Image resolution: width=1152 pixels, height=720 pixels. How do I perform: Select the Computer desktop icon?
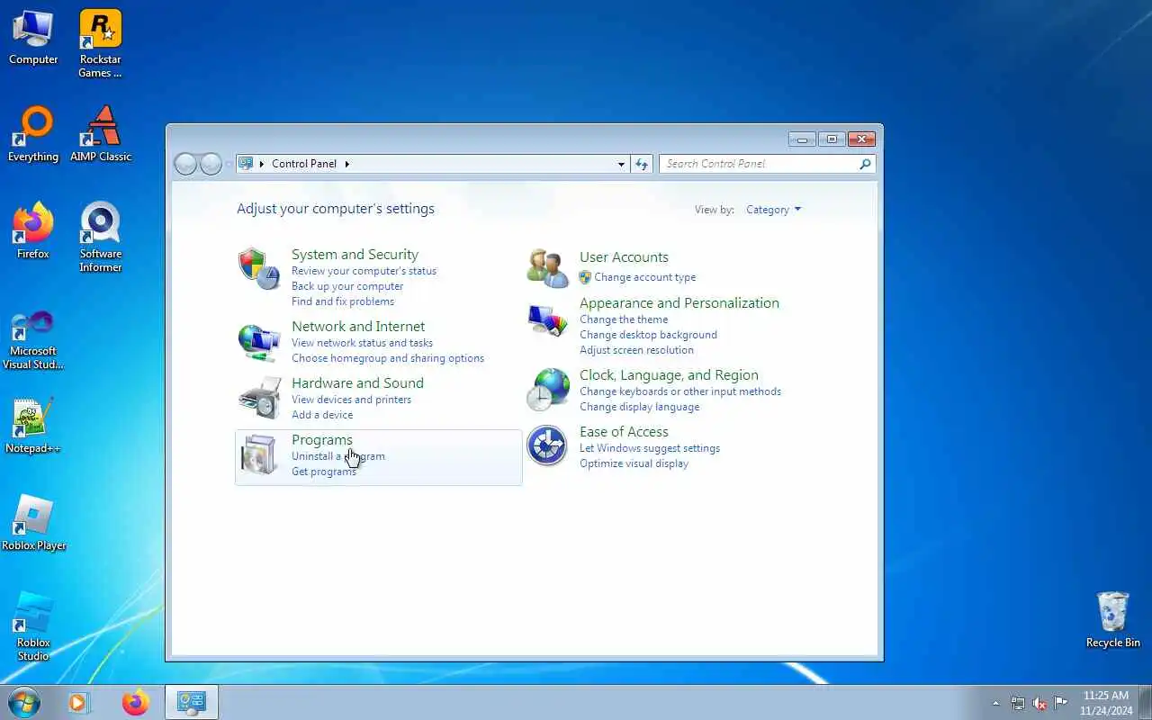33,38
